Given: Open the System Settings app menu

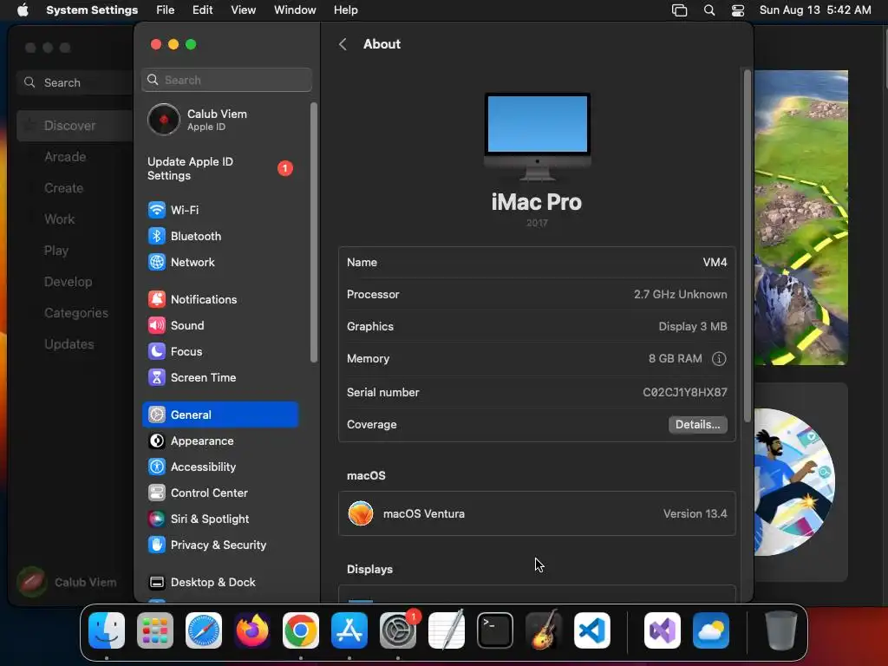Looking at the screenshot, I should (x=92, y=10).
